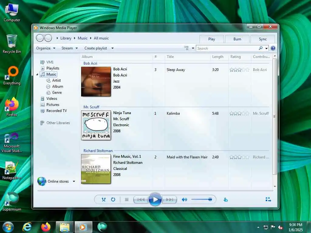This screenshot has height=233, width=311.
Task: Click the pointing hand icon next to volume
Action: tap(226, 200)
